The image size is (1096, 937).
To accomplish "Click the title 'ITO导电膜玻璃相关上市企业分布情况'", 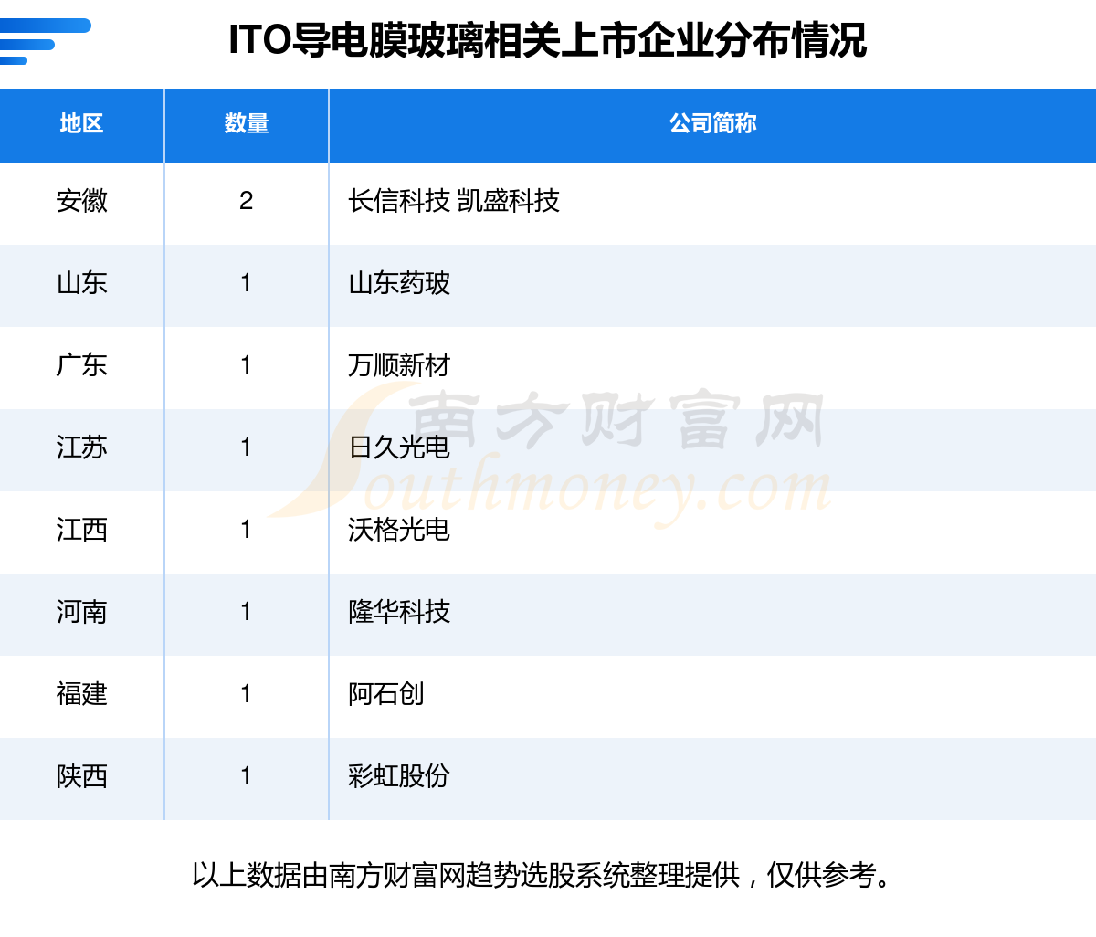I will pos(547,41).
